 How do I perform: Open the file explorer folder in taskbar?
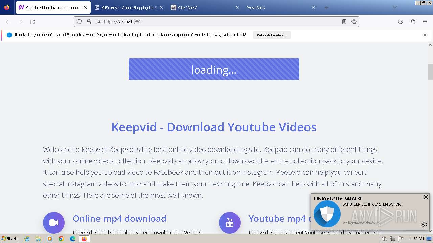(x=38, y=239)
